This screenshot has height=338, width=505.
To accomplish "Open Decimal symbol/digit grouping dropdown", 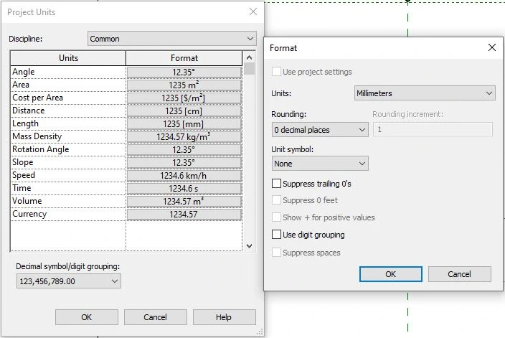I will [x=68, y=281].
